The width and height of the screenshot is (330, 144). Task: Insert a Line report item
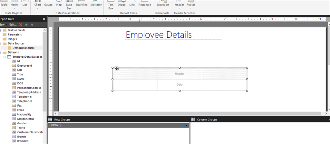pos(132,4)
